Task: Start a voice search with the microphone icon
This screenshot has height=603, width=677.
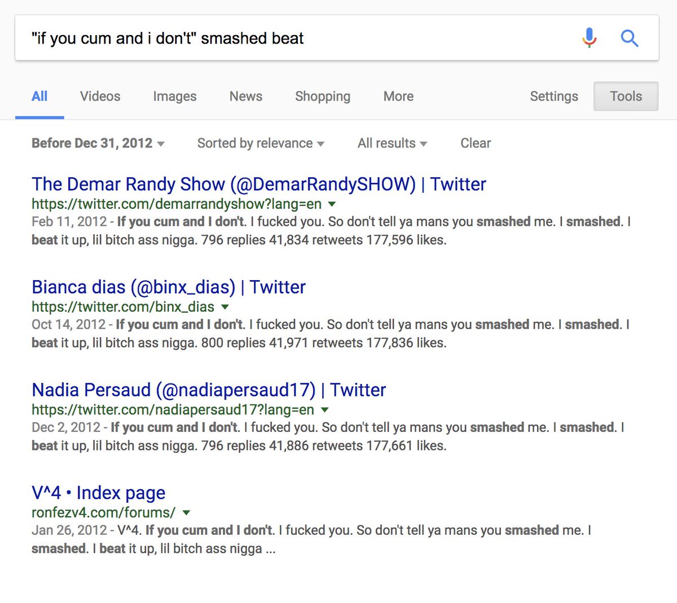Action: pos(589,38)
